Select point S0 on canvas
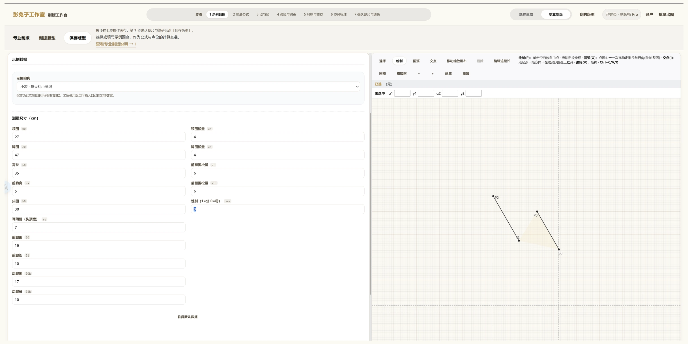 pyautogui.click(x=559, y=250)
